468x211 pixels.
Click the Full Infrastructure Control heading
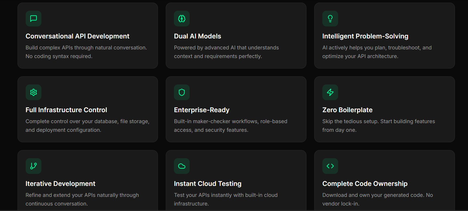[66, 110]
